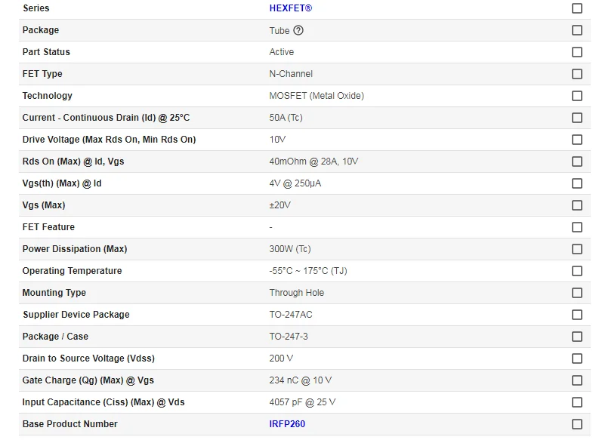Enable the FET Type N-Channel checkbox
The width and height of the screenshot is (596, 440).
[x=577, y=74]
